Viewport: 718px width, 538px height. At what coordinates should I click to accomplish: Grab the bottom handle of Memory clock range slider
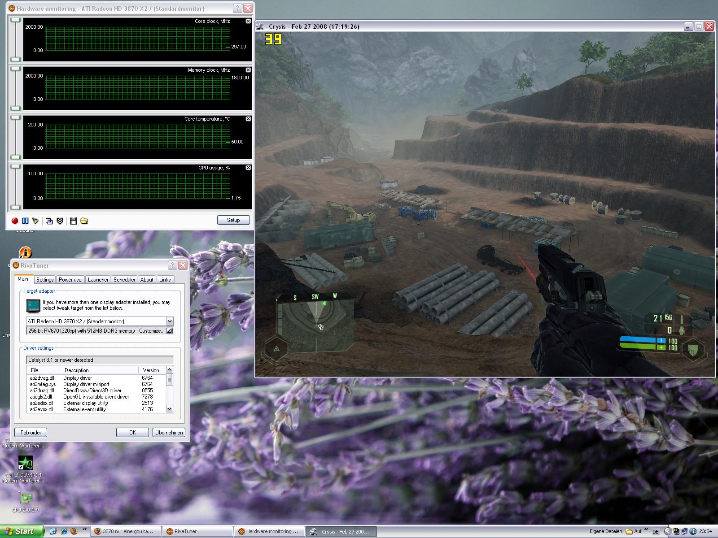16,108
